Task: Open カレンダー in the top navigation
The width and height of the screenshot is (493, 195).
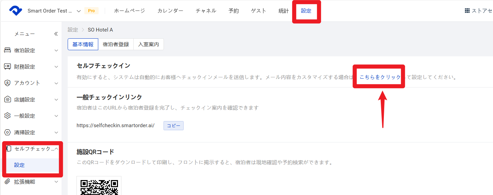Action: click(x=170, y=11)
